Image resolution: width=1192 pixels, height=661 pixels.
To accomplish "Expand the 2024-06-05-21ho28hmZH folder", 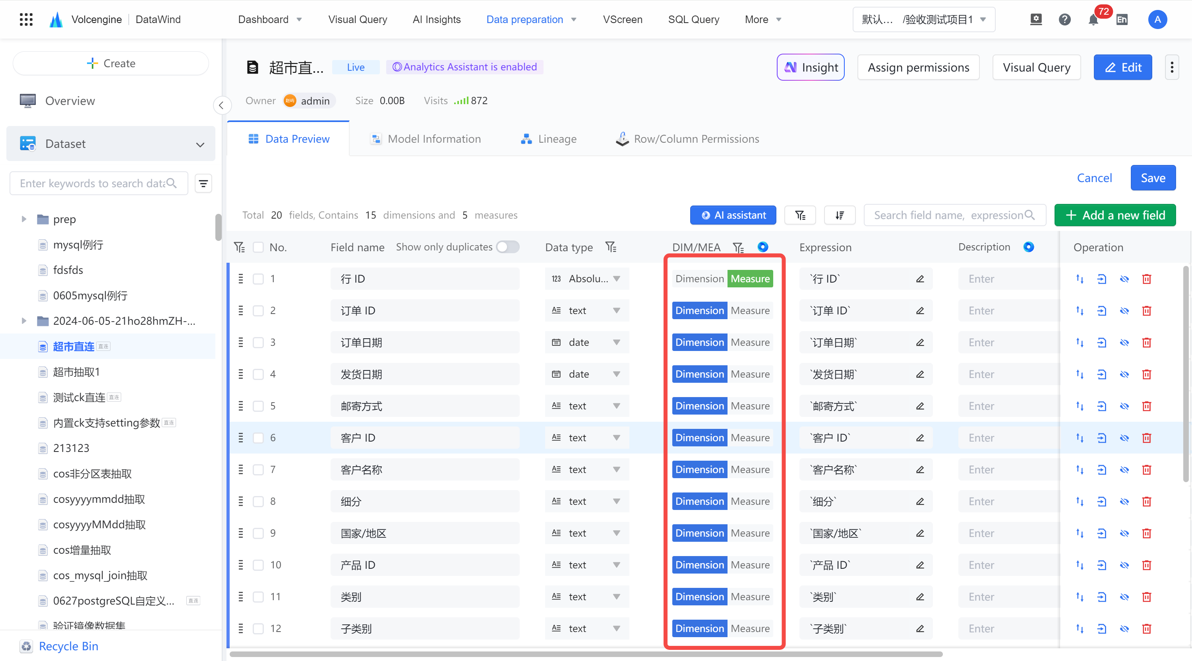I will pyautogui.click(x=23, y=321).
